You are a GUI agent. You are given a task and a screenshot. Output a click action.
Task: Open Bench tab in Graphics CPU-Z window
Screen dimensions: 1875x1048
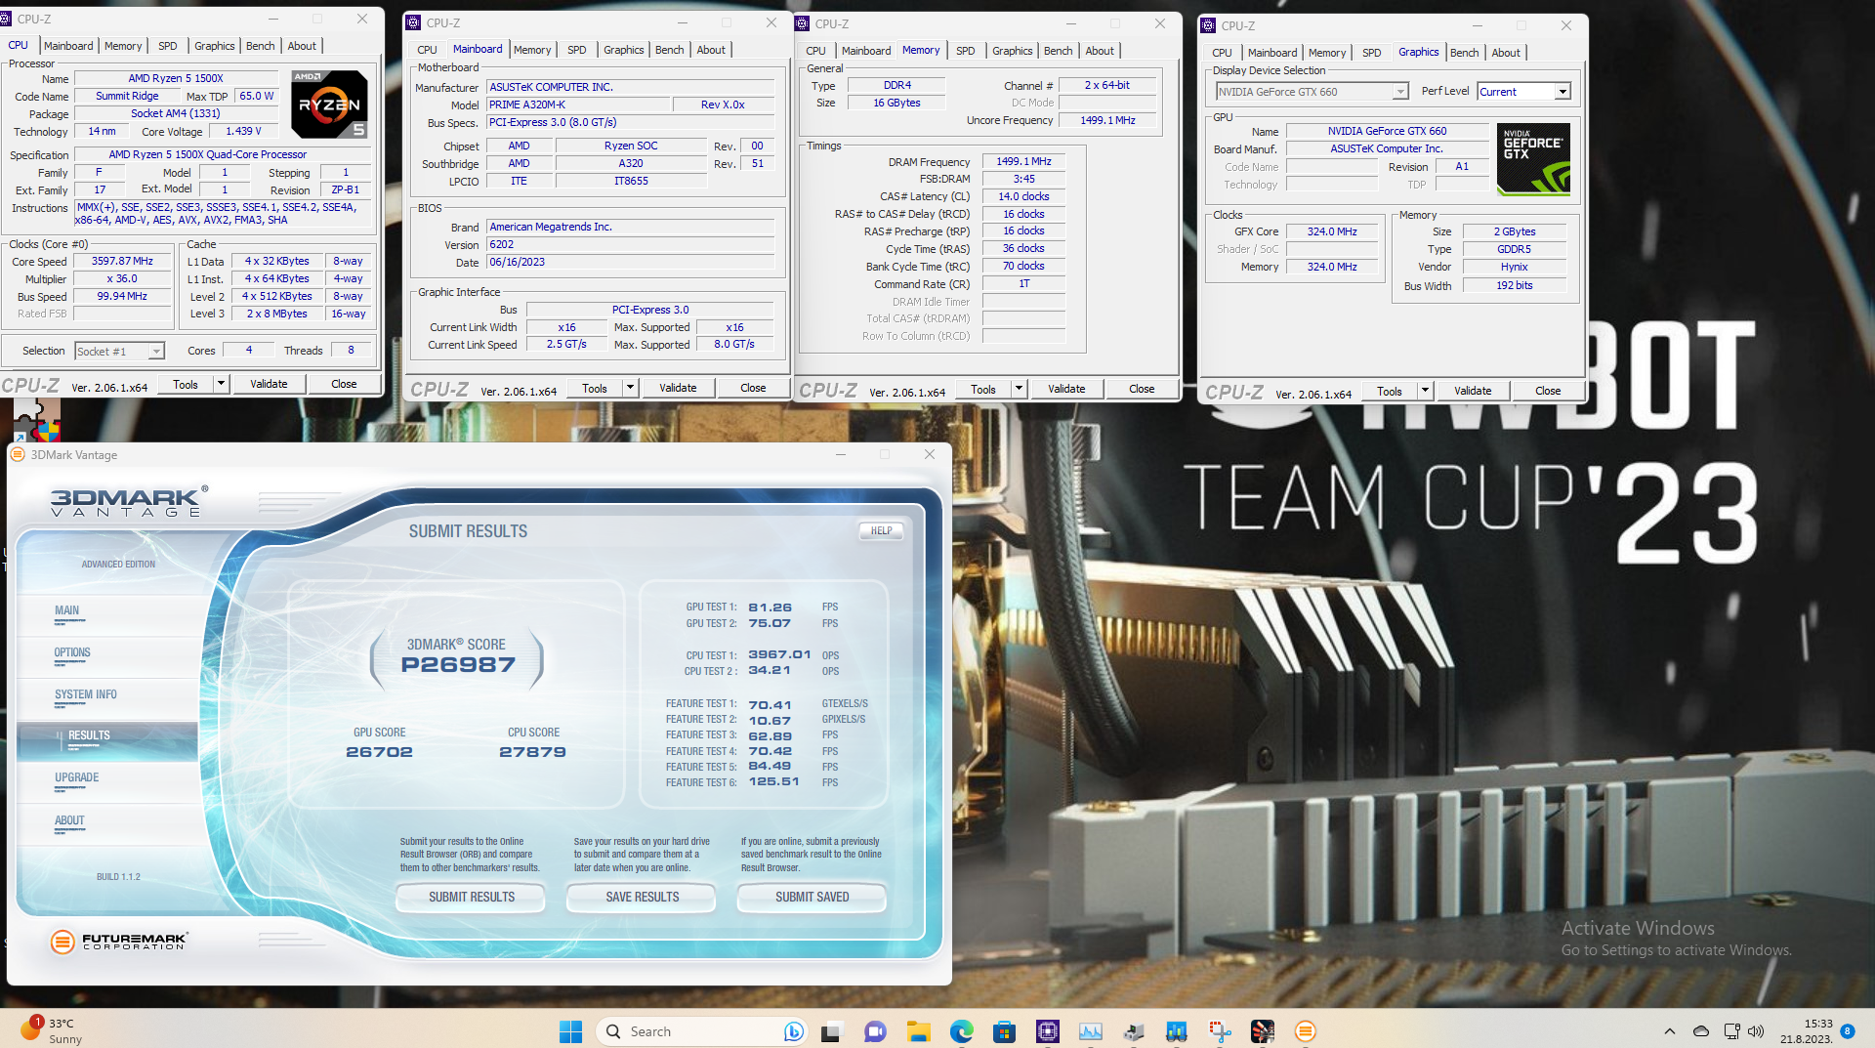pos(1464,53)
